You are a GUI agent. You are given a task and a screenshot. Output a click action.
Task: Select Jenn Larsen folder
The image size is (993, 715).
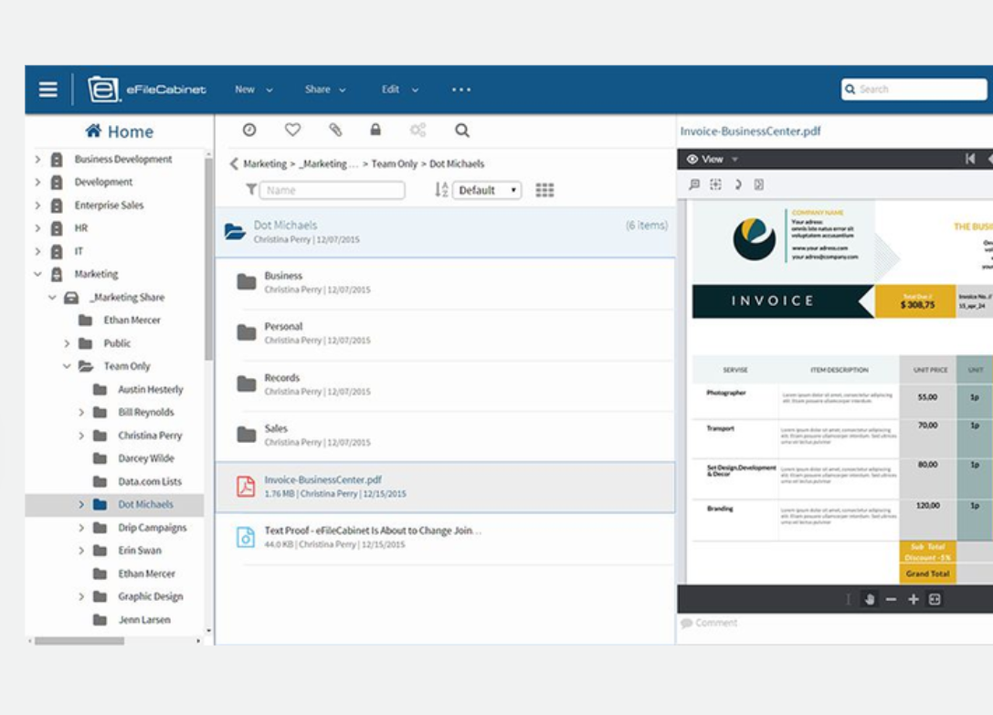pos(143,619)
